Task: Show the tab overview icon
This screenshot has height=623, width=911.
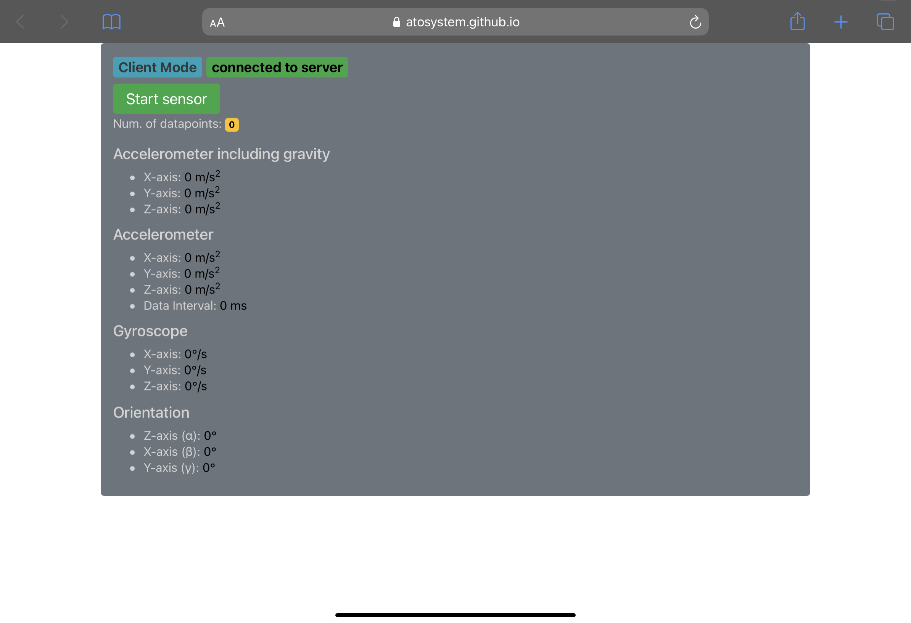Action: coord(885,22)
